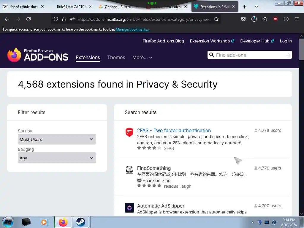Switch to the Rule34.xxx CAPTCHA tab
Viewport: 304px width, 228px height.
[x=72, y=7]
